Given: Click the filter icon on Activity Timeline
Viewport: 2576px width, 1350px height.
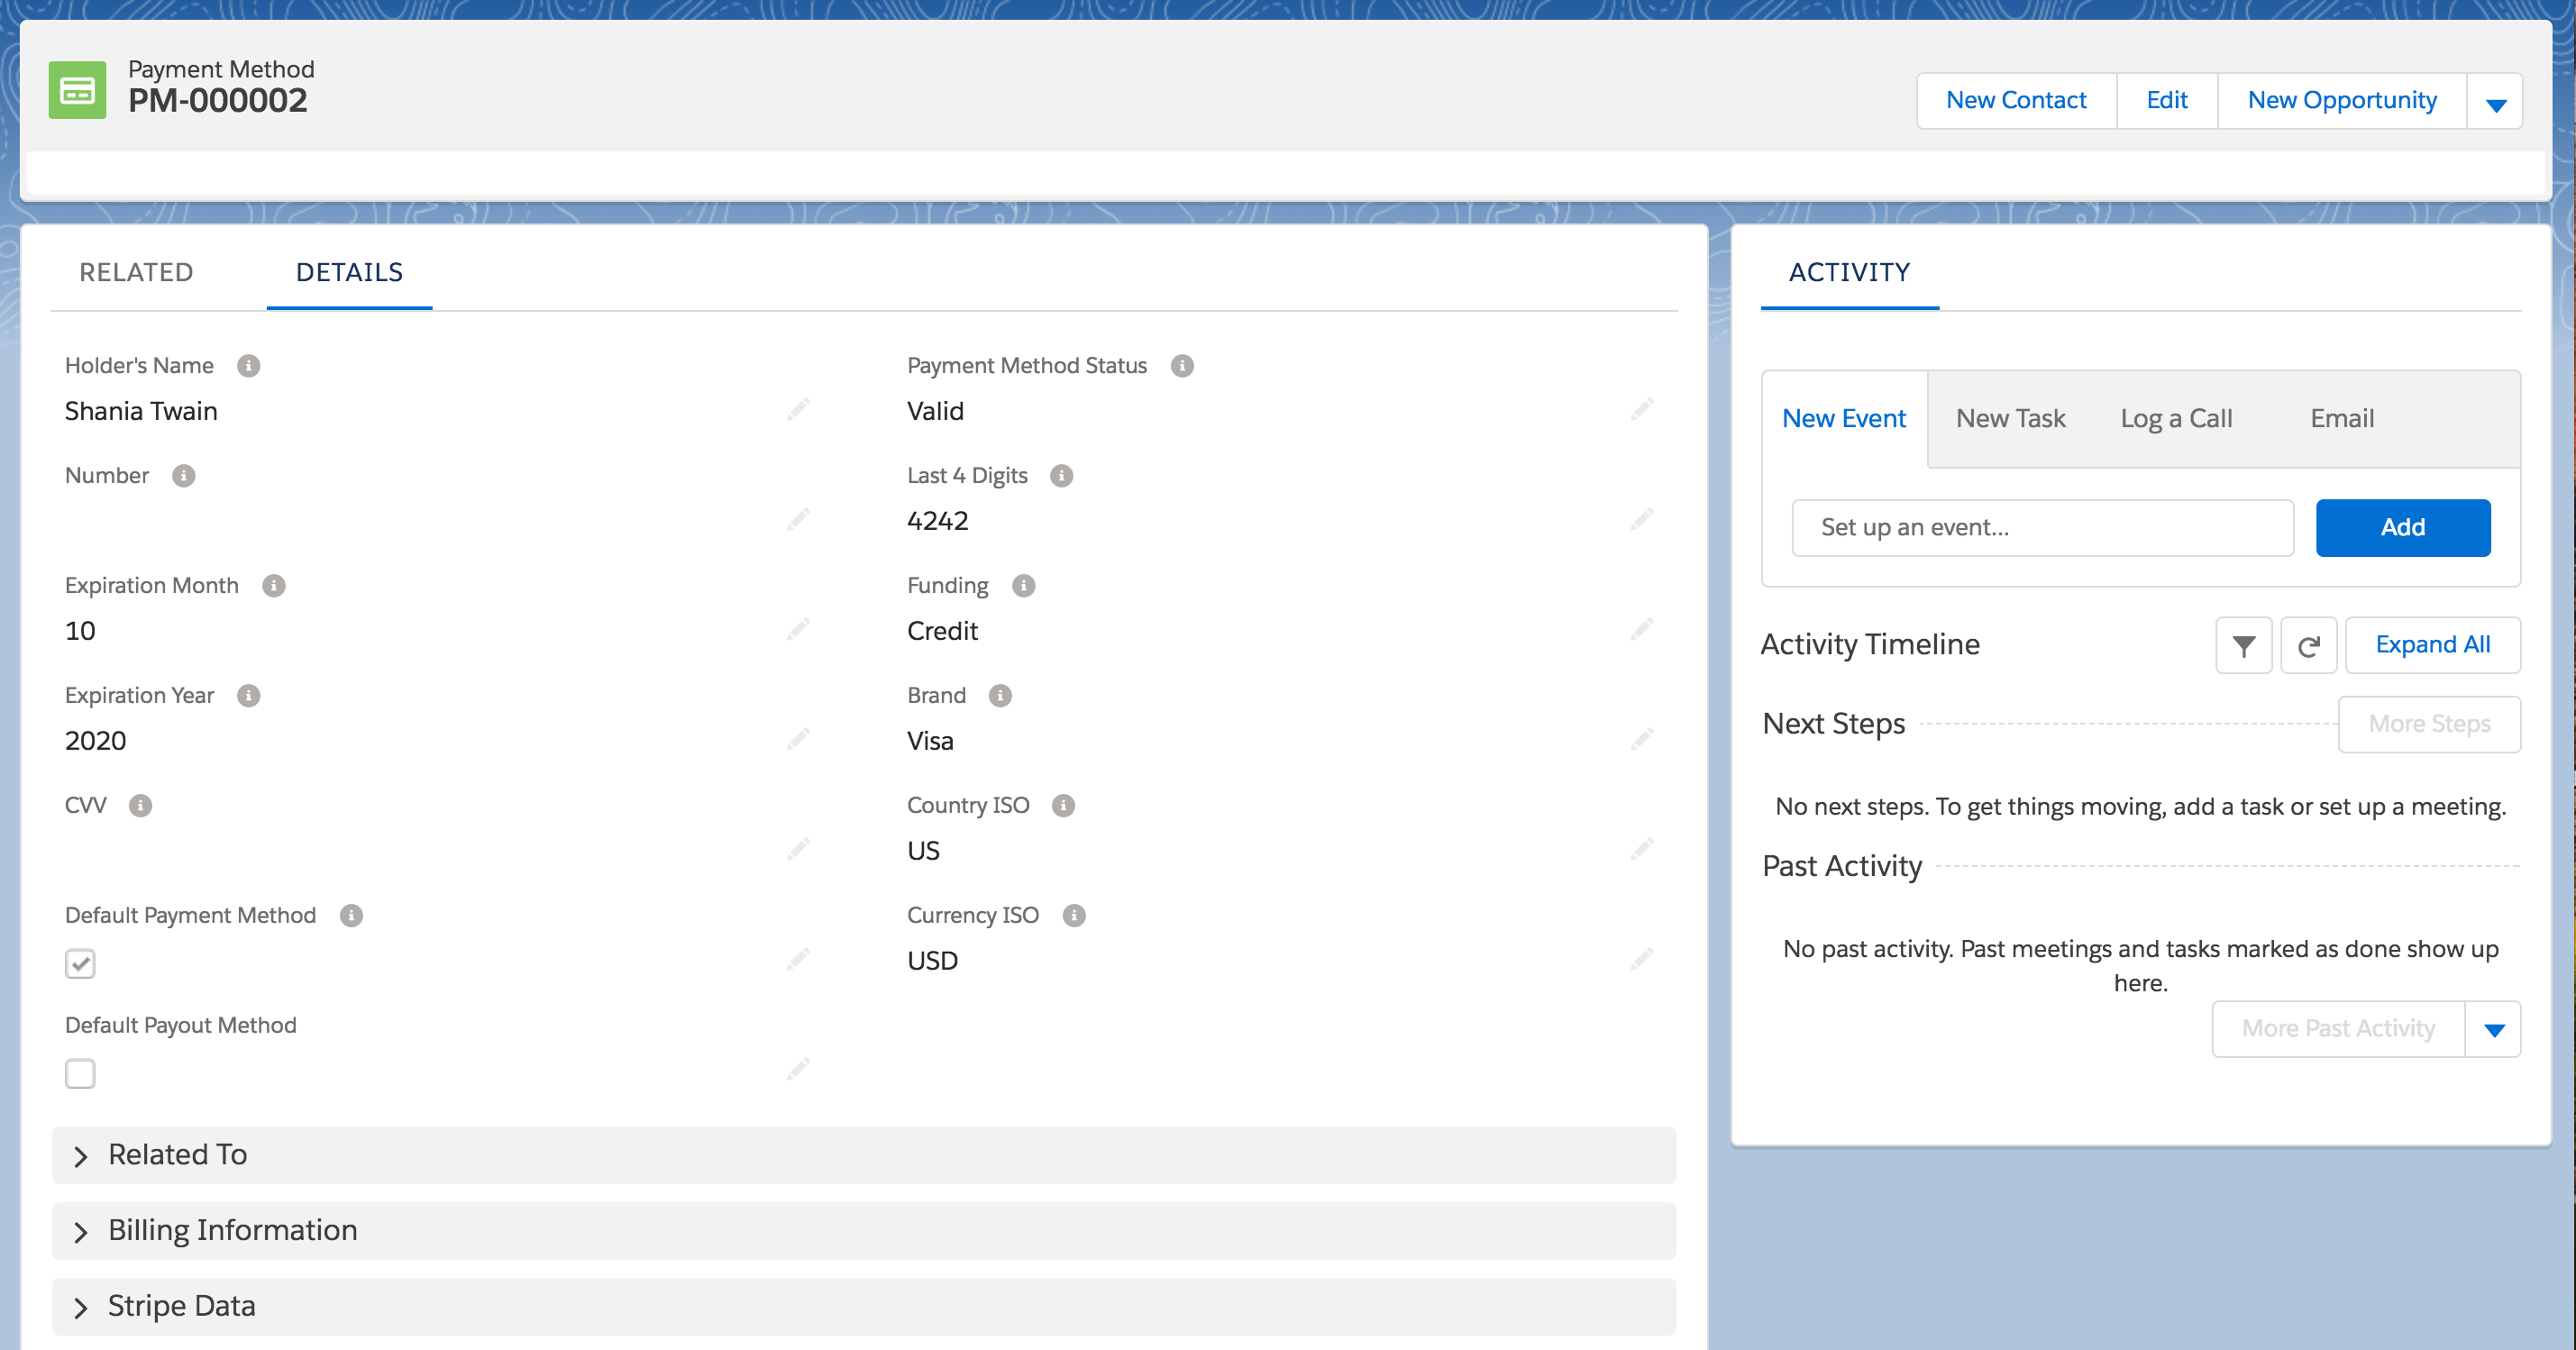Looking at the screenshot, I should (2243, 645).
